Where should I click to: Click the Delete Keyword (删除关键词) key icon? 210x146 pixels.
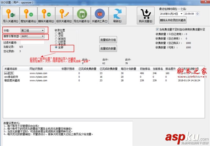(46, 15)
